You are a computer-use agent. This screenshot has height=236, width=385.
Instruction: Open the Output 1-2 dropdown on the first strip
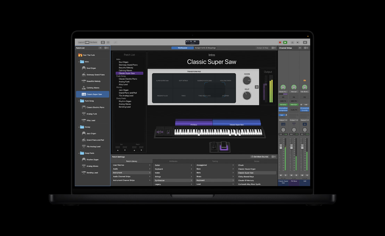coord(282,120)
